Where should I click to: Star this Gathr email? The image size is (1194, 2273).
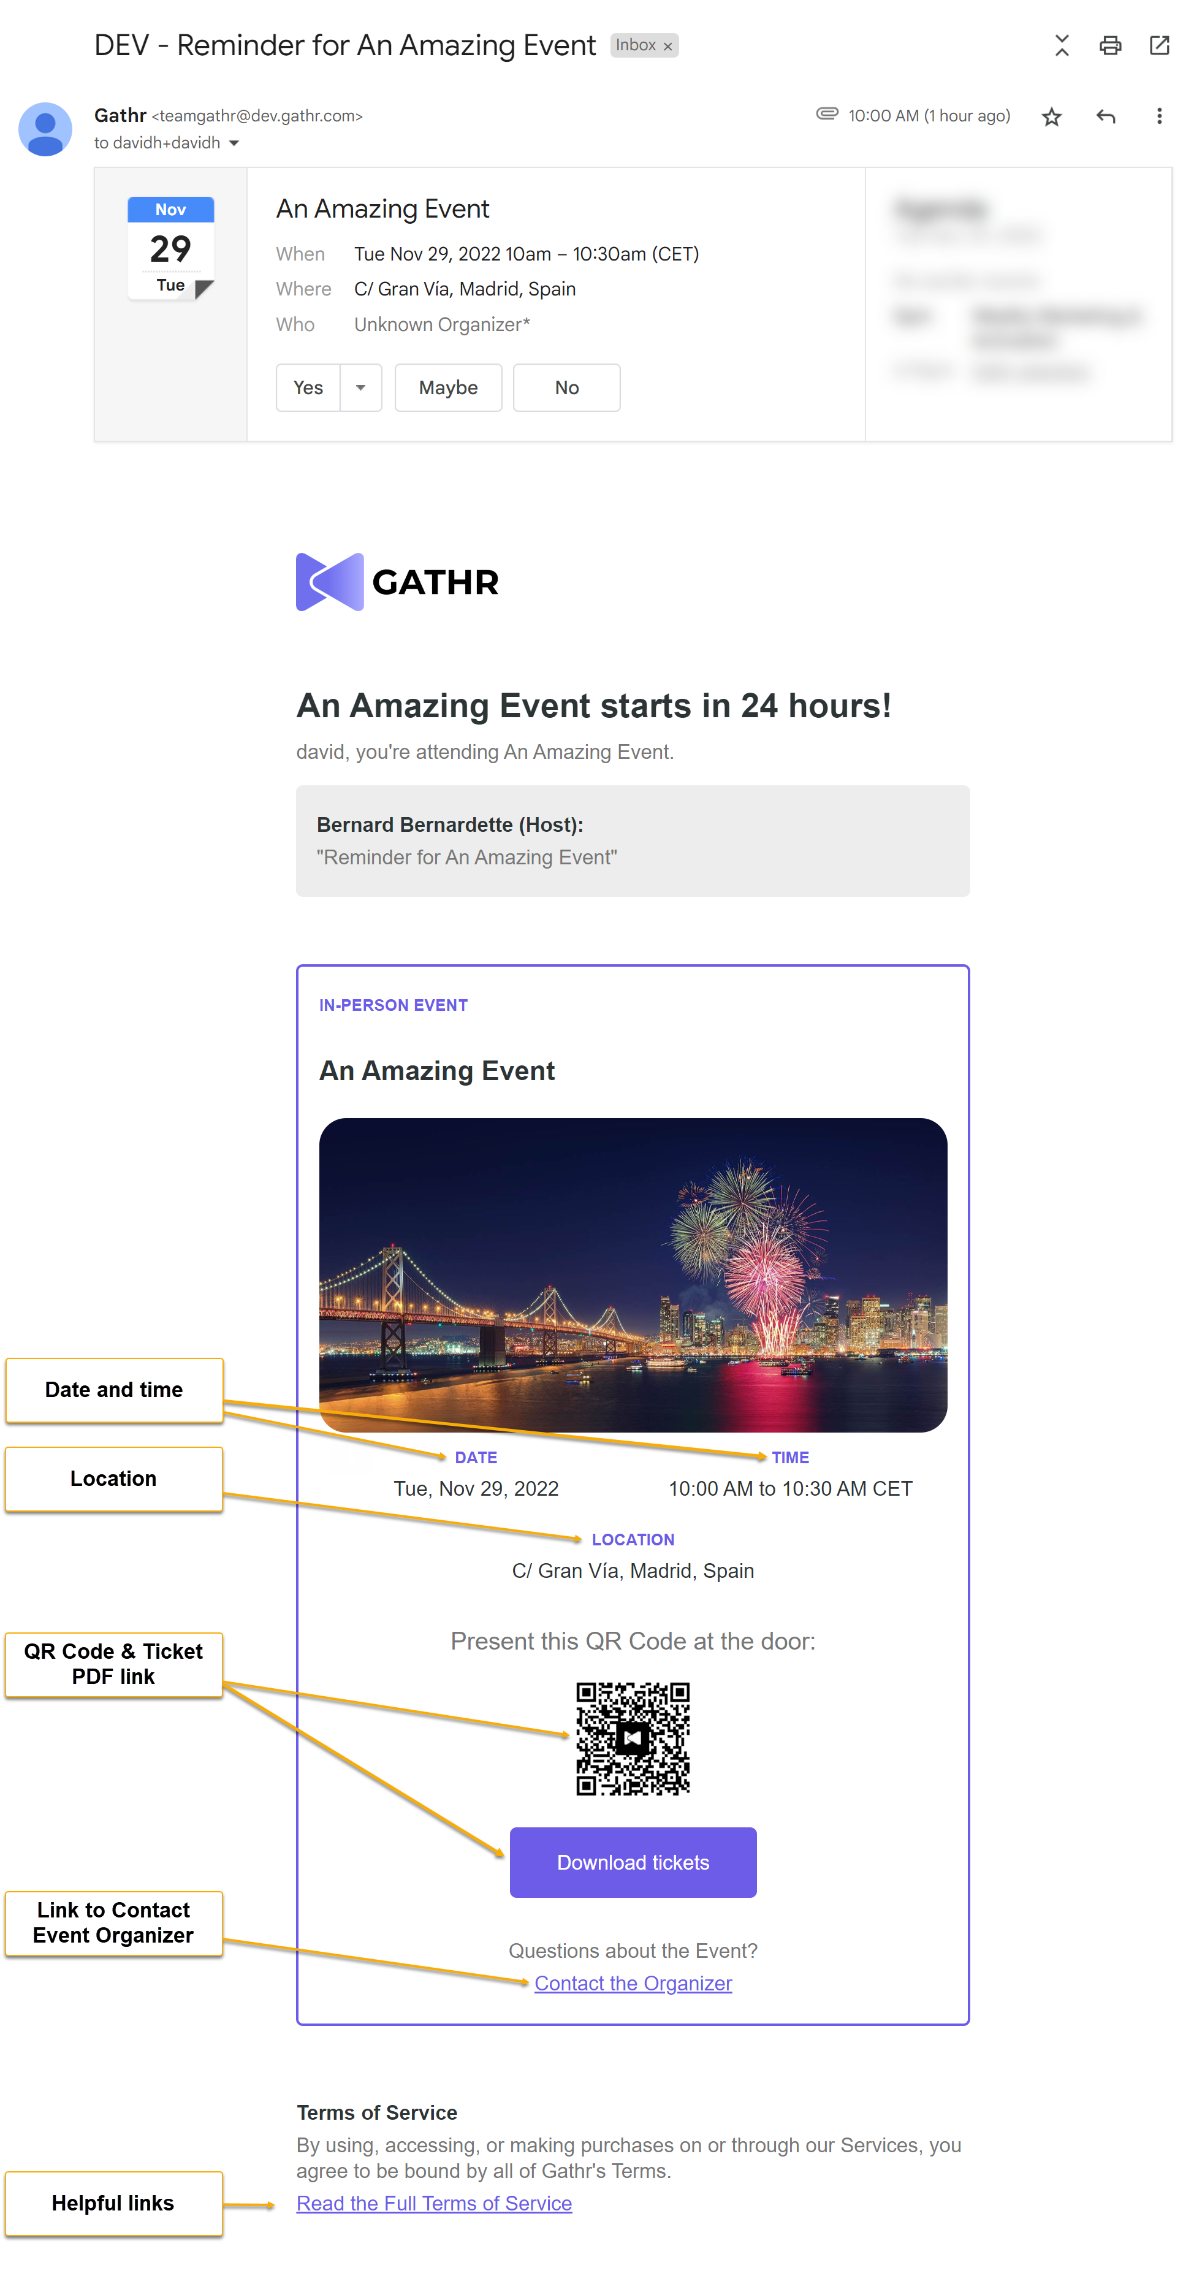[x=1050, y=116]
